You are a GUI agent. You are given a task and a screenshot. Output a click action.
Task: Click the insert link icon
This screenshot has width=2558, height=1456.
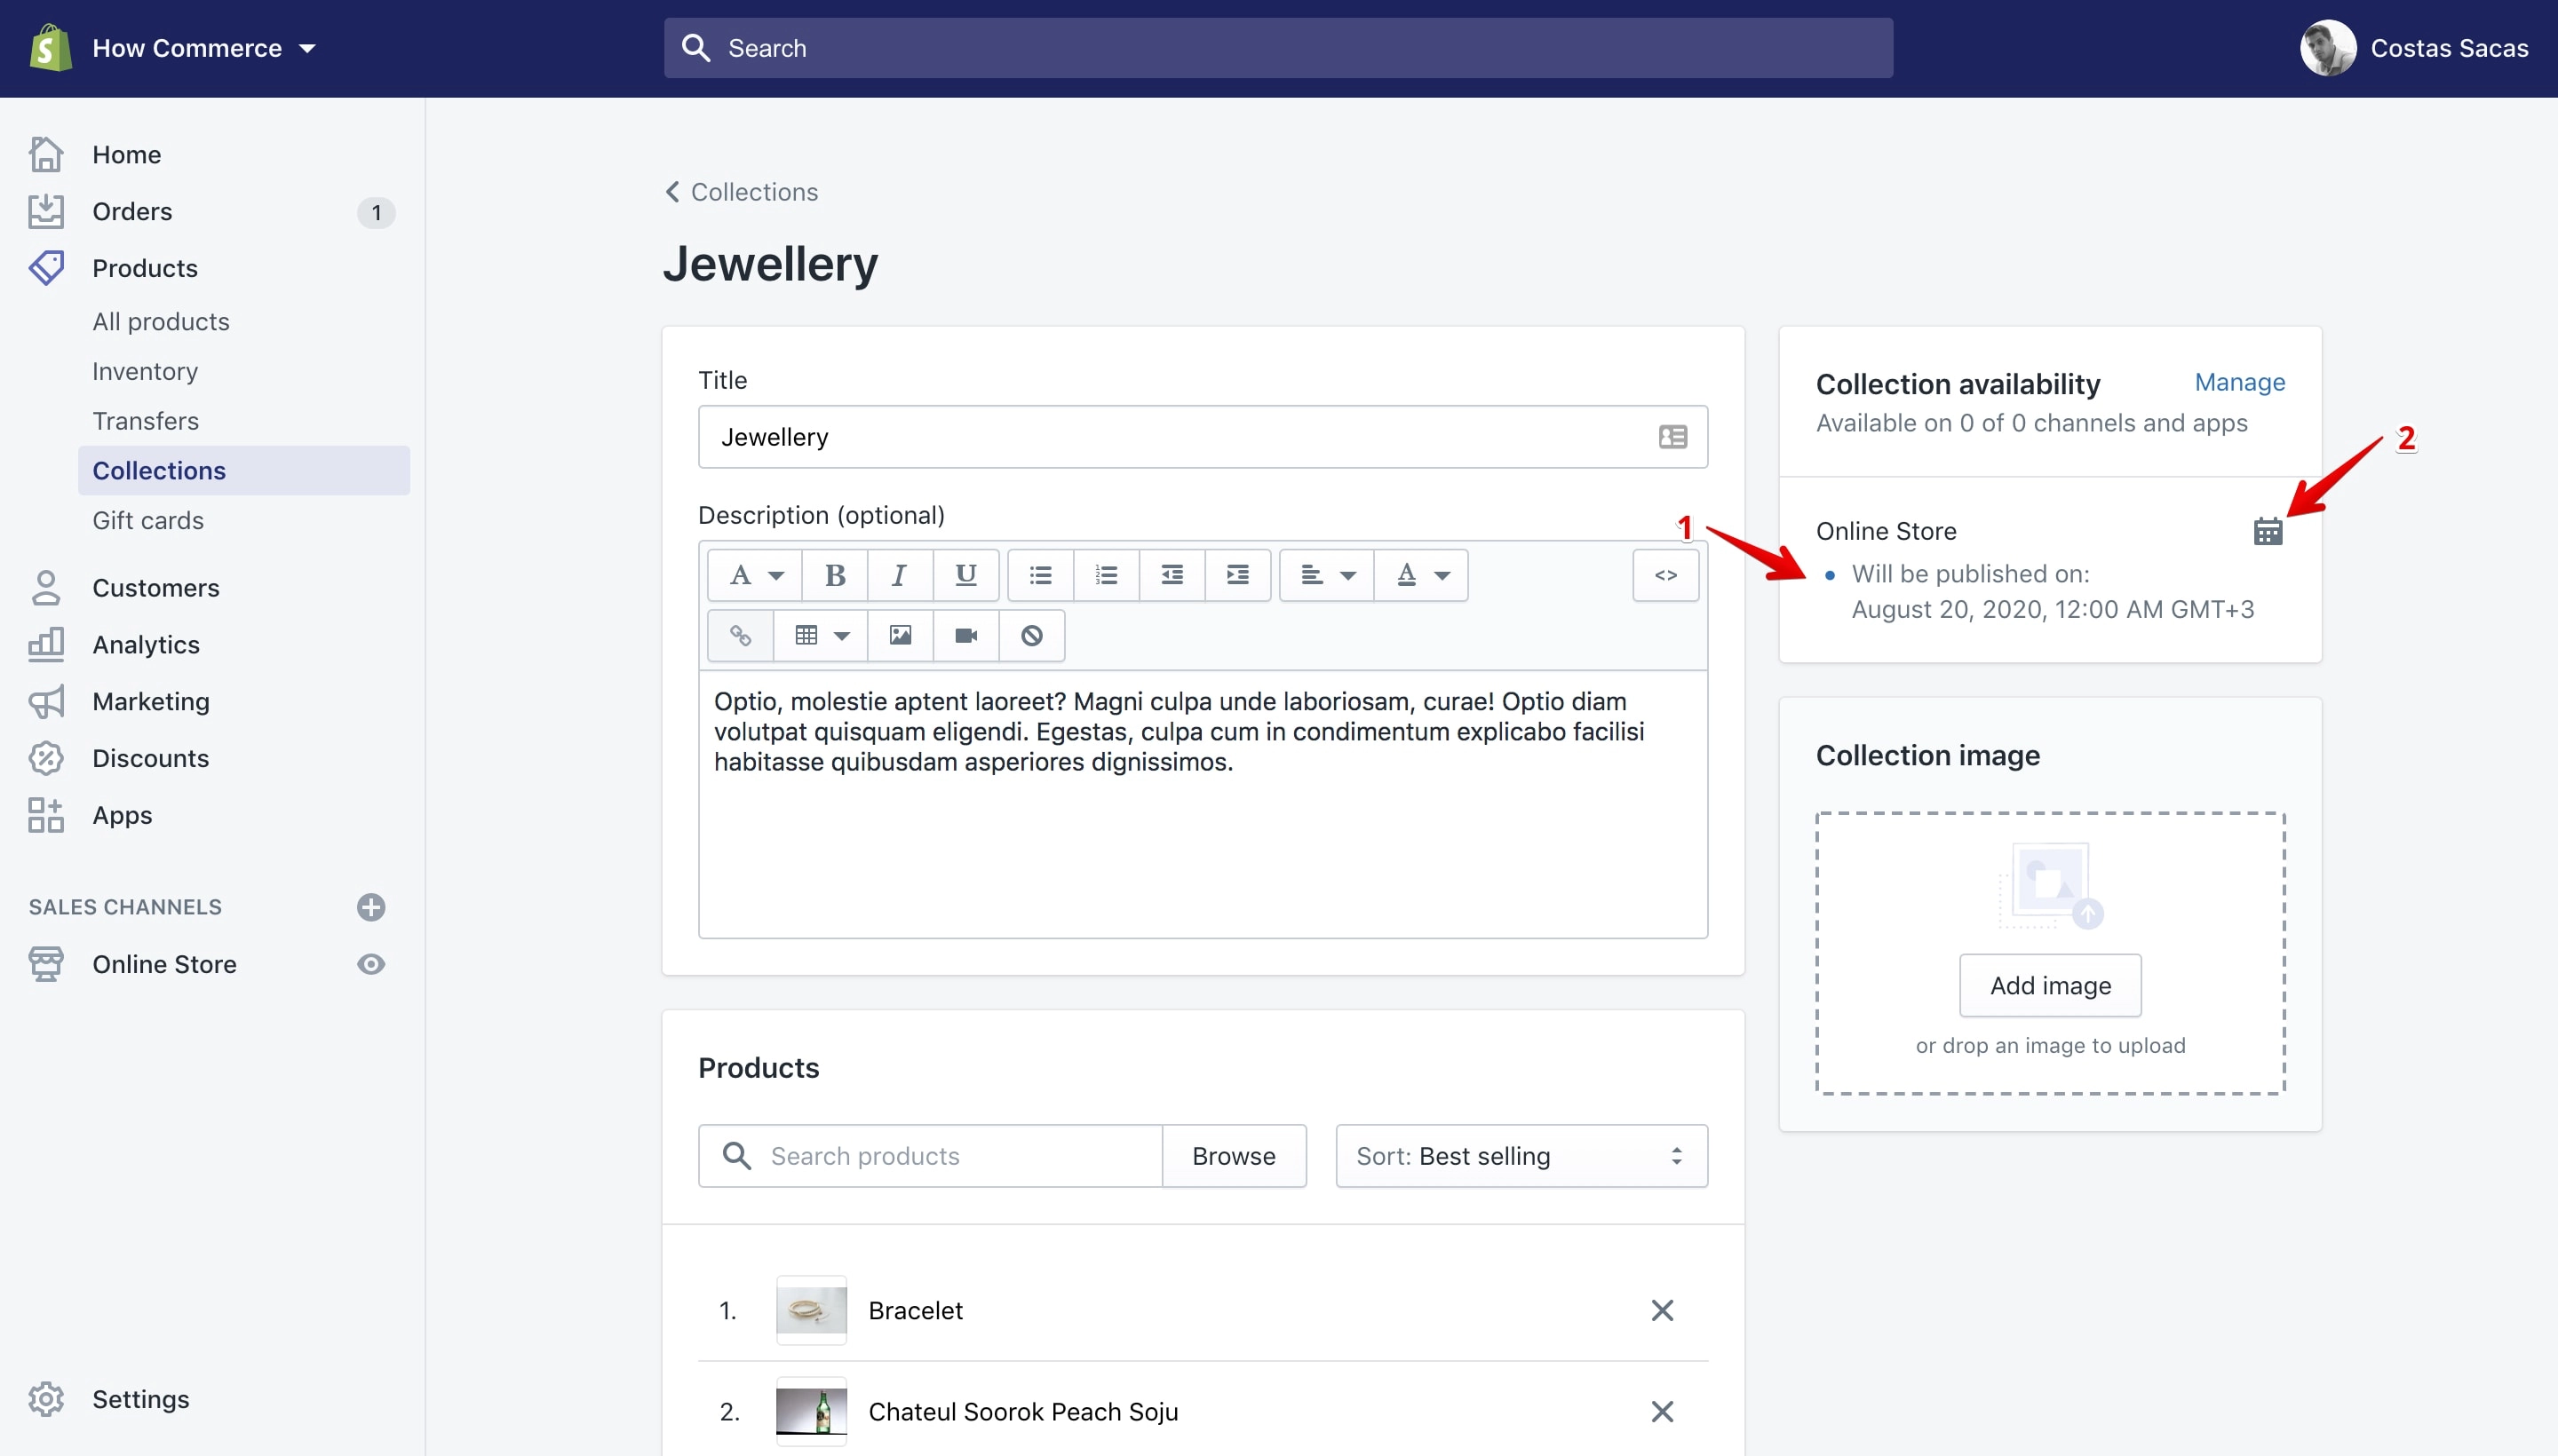[x=740, y=635]
